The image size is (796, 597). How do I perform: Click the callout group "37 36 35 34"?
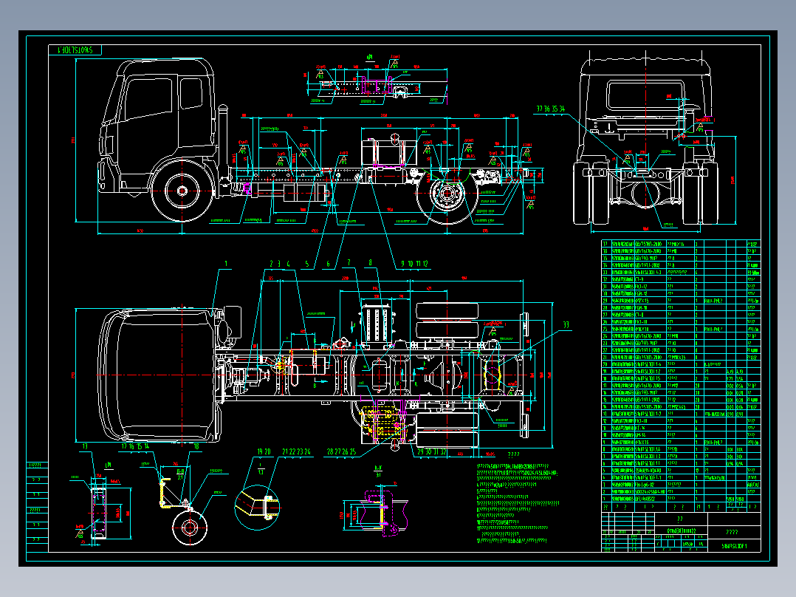551,109
